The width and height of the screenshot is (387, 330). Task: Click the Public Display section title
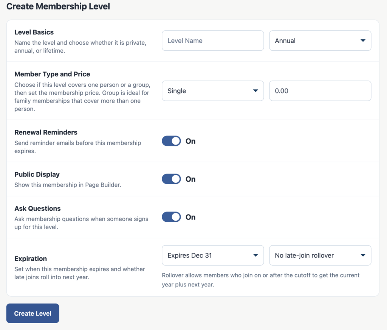point(37,174)
